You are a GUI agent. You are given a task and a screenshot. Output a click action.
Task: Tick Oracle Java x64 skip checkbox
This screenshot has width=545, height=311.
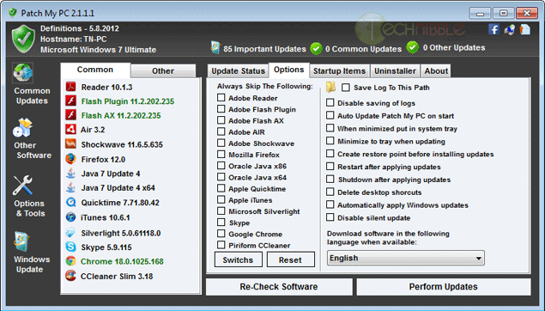pyautogui.click(x=221, y=177)
